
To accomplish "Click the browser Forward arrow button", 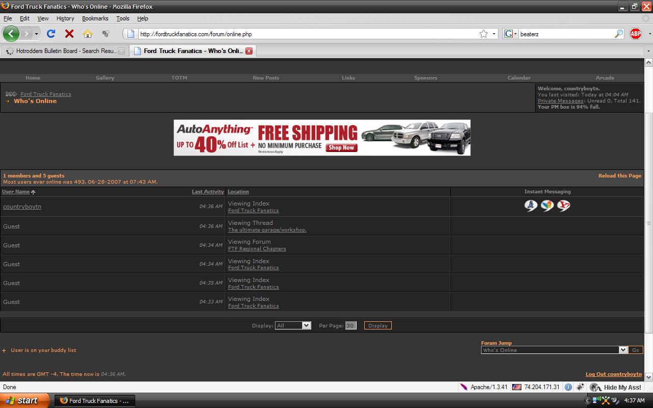I will tap(26, 34).
